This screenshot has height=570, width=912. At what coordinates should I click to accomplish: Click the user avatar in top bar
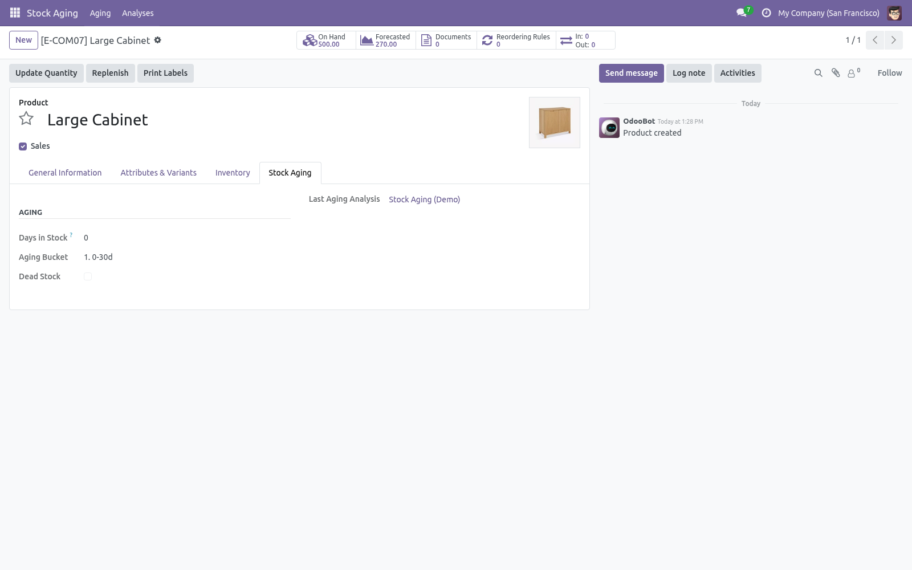894,13
